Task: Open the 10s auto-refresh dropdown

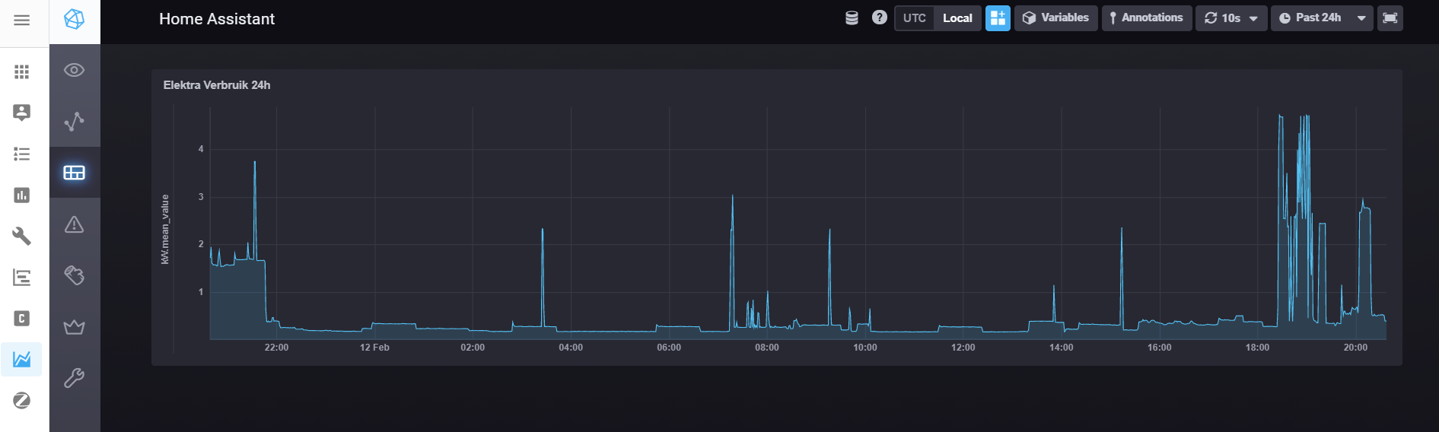Action: [x=1230, y=18]
